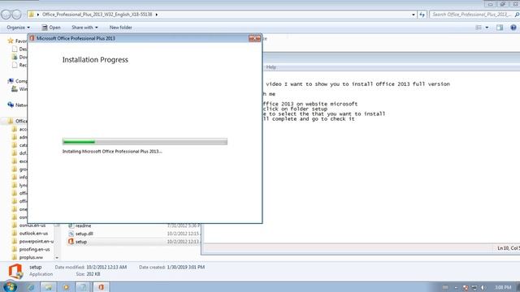Screen dimensions: 520x292
Task: Click the Date modified value in details pane
Action: coord(106,267)
